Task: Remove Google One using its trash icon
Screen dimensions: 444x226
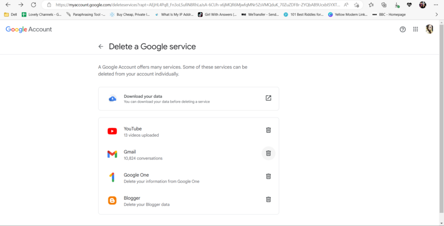Action: (268, 176)
